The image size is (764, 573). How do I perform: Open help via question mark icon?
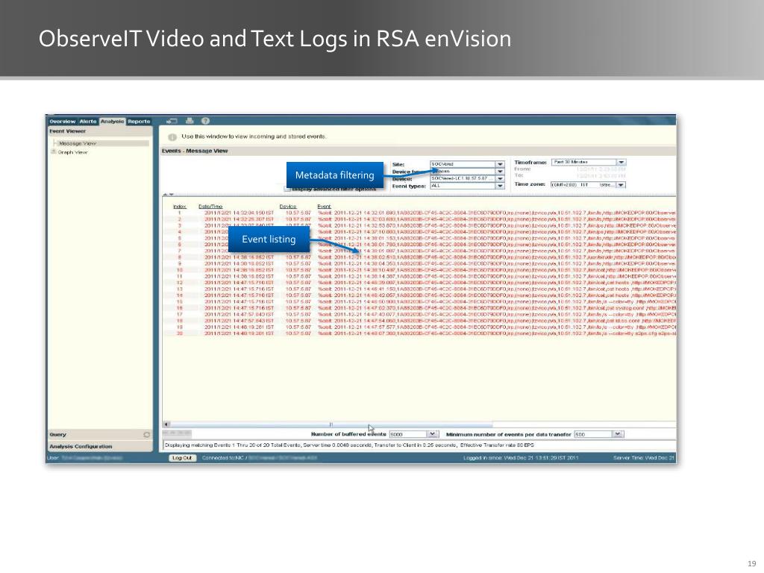point(206,121)
